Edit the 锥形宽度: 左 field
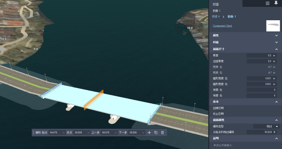The height and width of the screenshot is (149, 282). (x=261, y=78)
